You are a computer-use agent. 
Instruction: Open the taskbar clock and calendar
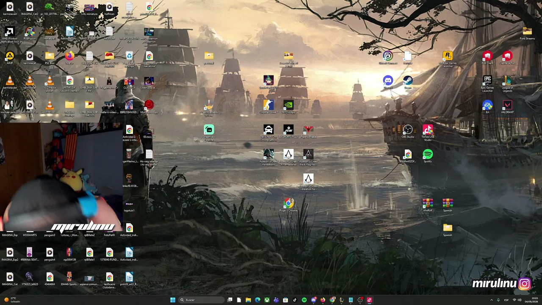tap(531, 300)
